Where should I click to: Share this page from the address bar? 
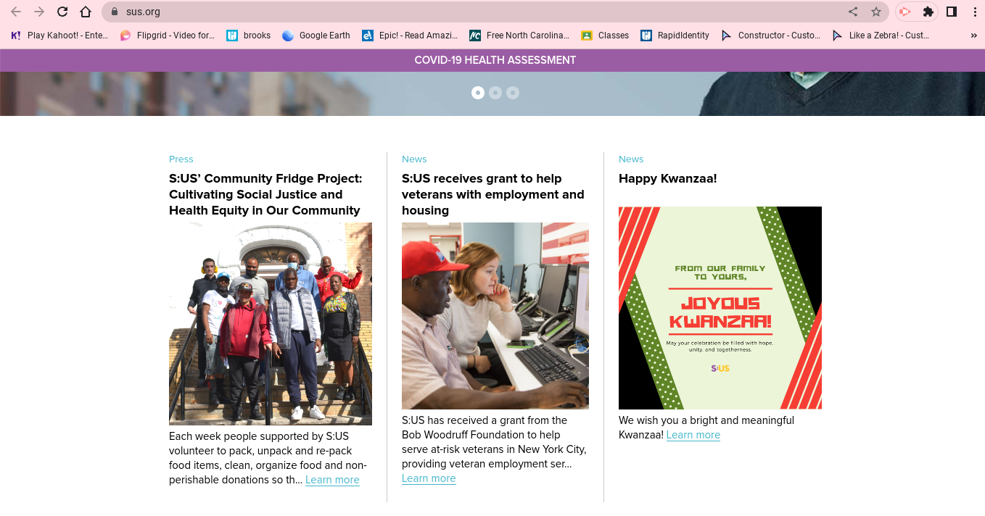click(853, 12)
